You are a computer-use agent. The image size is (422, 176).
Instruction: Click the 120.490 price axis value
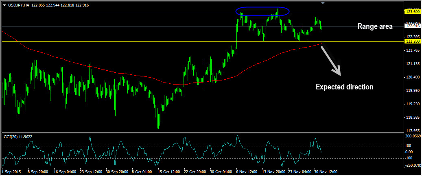pyautogui.click(x=413, y=77)
